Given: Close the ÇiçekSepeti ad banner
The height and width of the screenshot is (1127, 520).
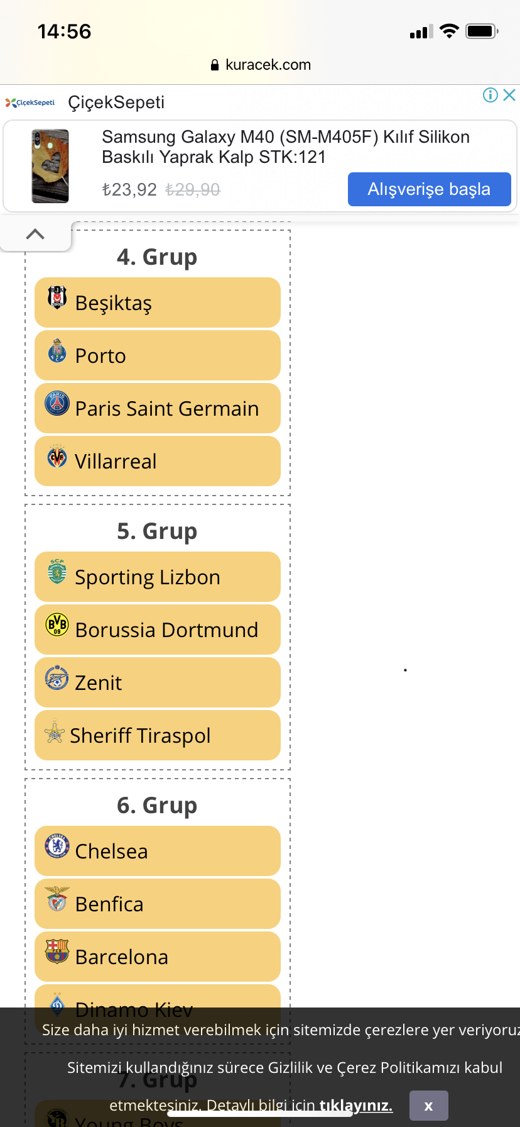Looking at the screenshot, I should tap(509, 95).
